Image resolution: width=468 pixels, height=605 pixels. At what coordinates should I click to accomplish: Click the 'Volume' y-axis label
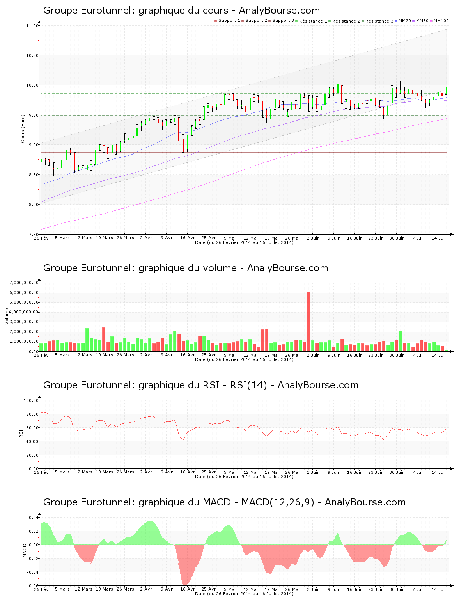tap(7, 317)
